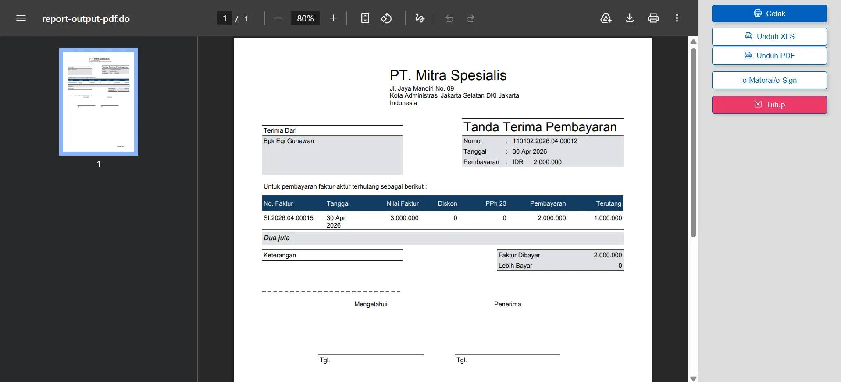Click the fit to page icon

(365, 18)
